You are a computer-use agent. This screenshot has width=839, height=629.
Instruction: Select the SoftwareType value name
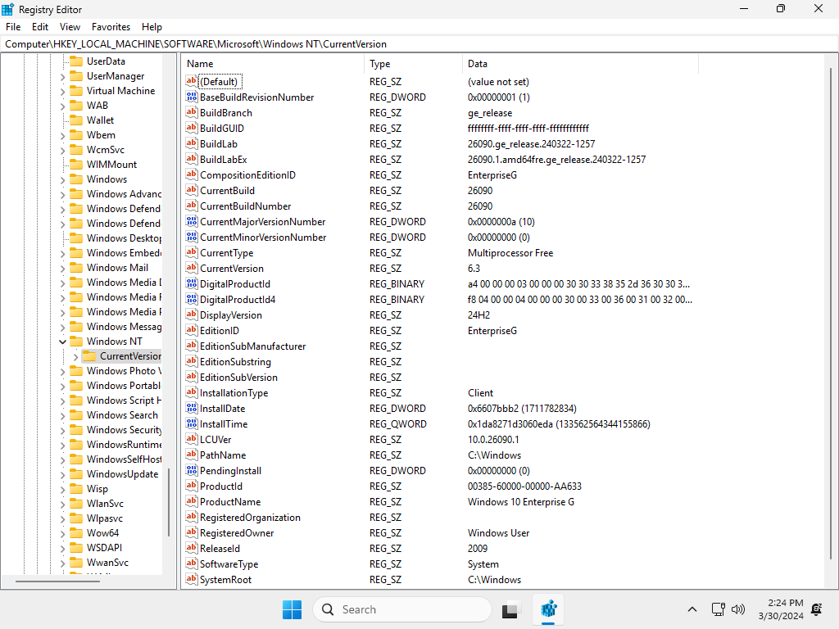[x=229, y=563]
